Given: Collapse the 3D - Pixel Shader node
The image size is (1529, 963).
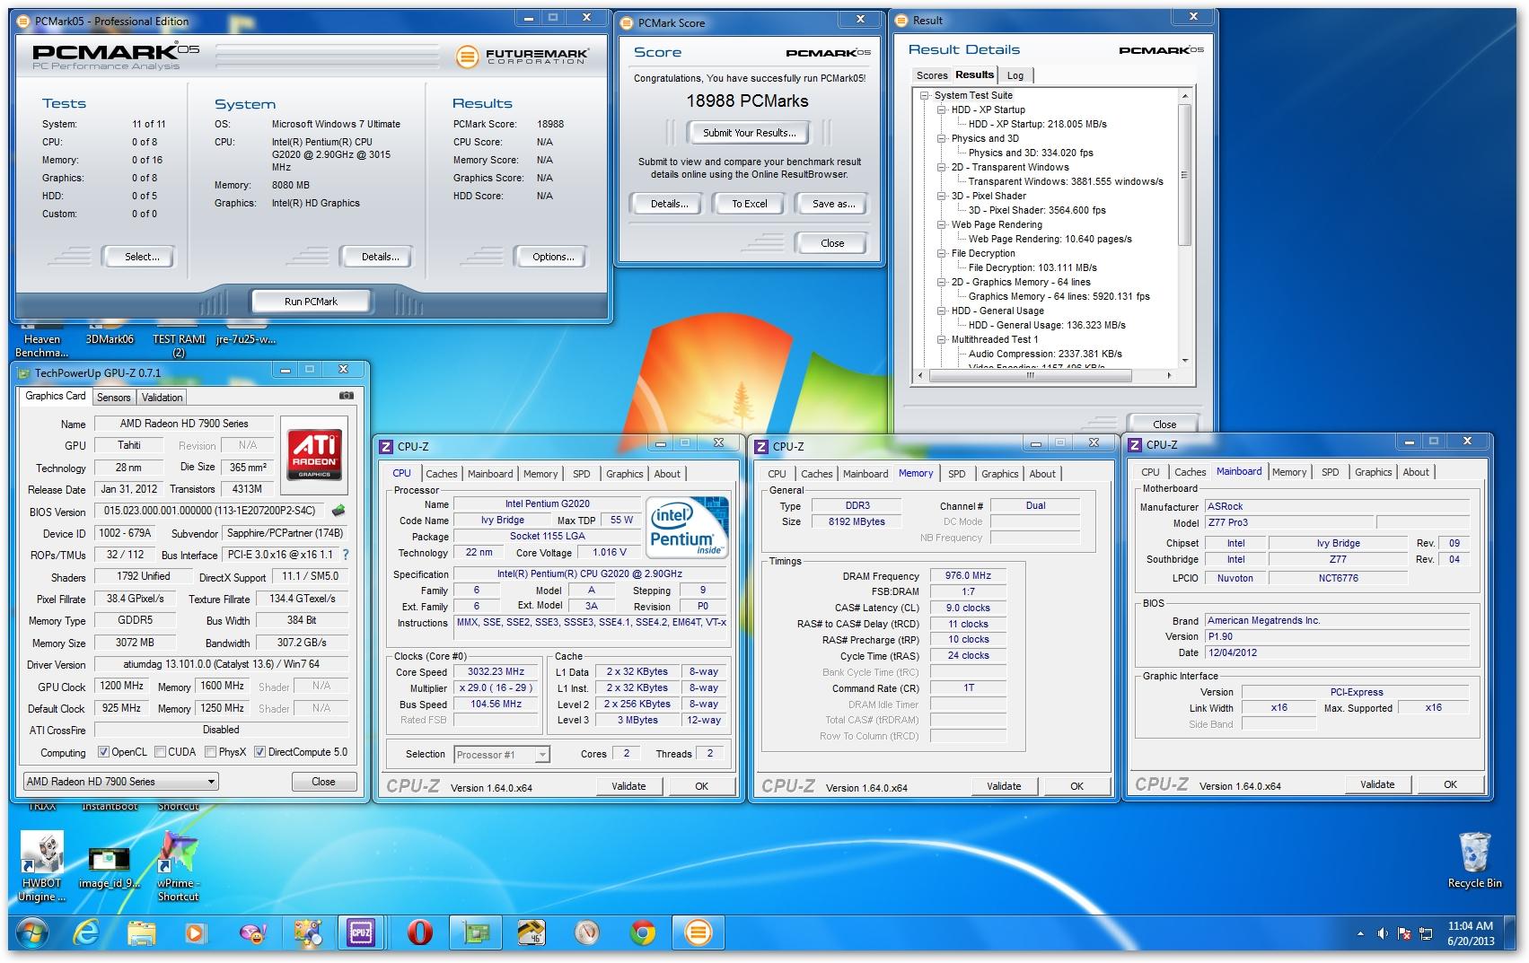Looking at the screenshot, I should coord(942,196).
